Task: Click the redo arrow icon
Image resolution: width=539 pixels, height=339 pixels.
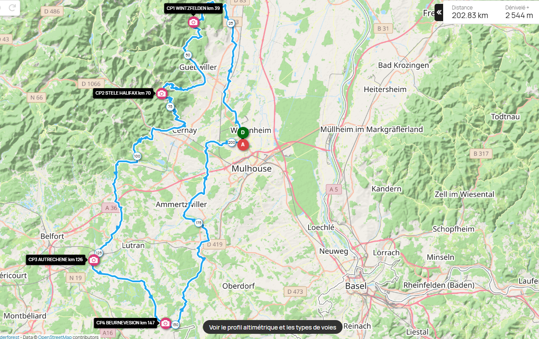Action: pos(12,7)
